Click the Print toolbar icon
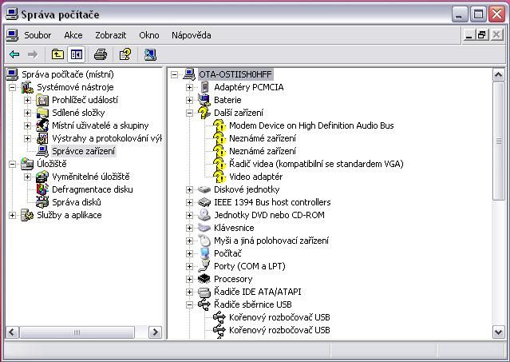The width and height of the screenshot is (510, 362). coord(101,54)
